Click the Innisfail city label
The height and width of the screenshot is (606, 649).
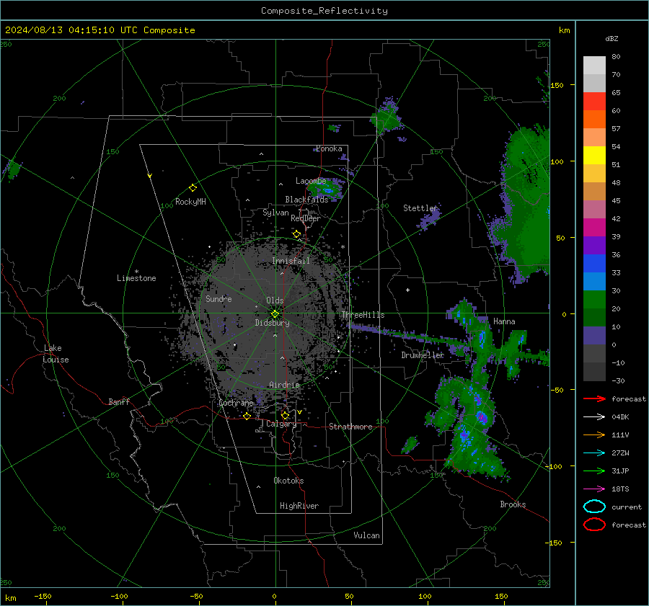pyautogui.click(x=291, y=261)
